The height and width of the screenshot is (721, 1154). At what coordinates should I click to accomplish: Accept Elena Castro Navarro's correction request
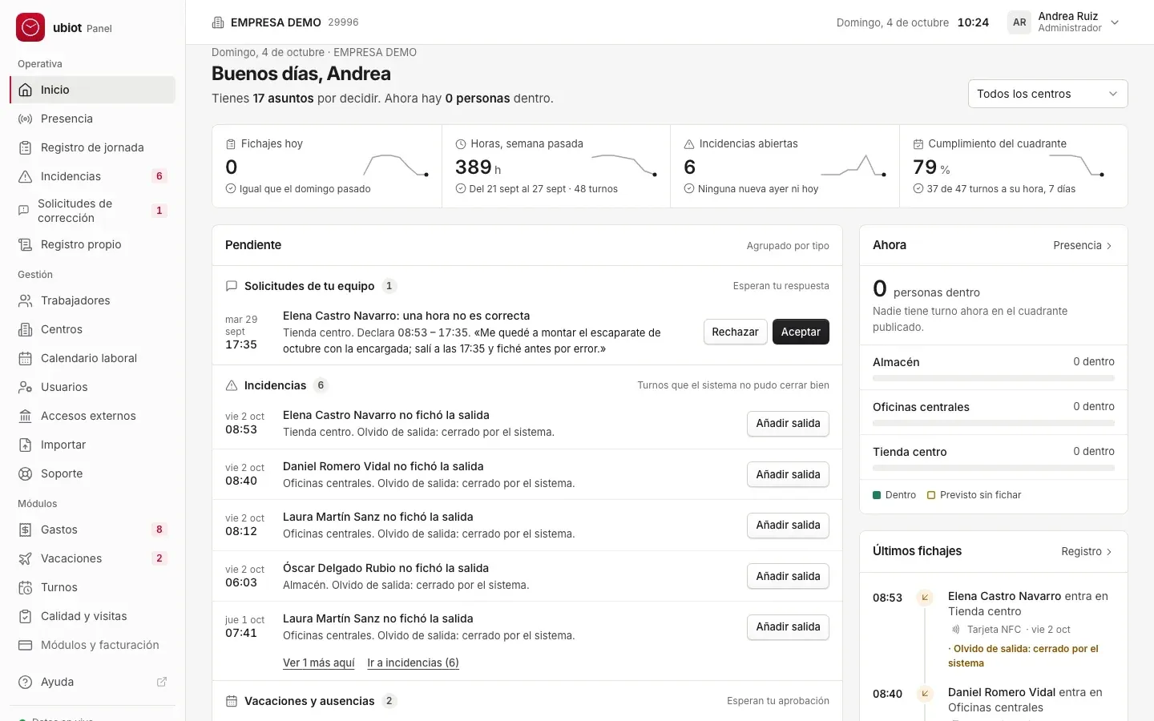pyautogui.click(x=801, y=332)
